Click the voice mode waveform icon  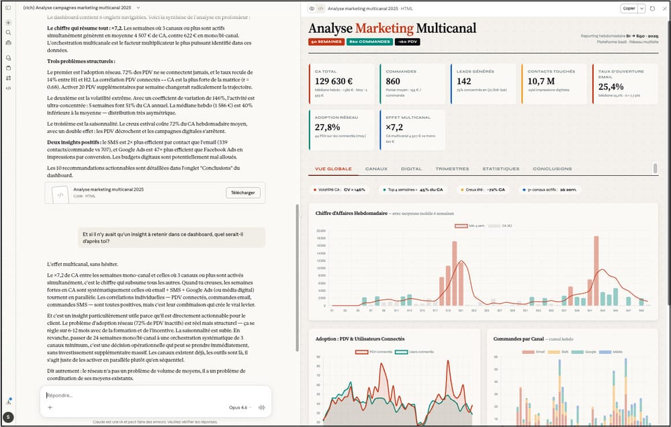point(261,408)
